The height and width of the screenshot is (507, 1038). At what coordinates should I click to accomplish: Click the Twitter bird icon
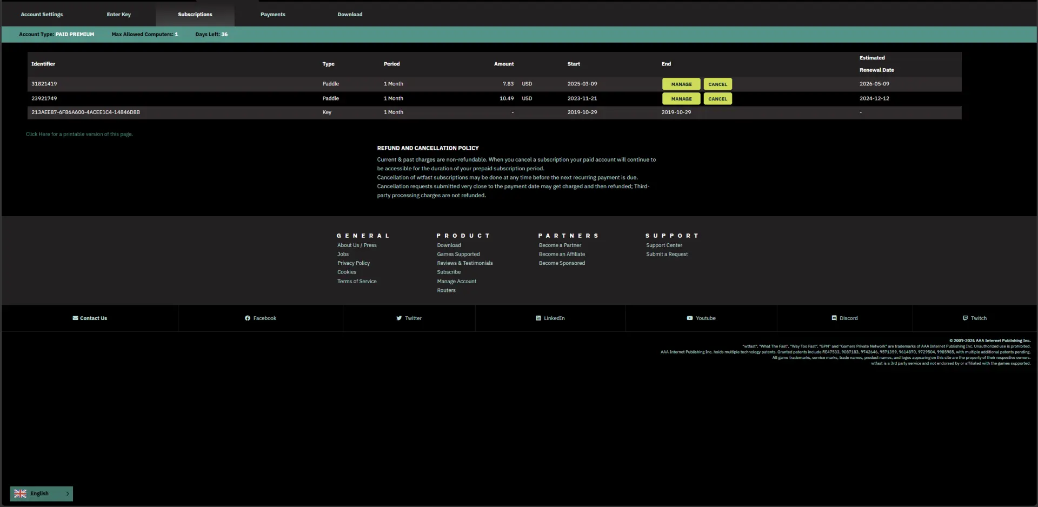coord(399,318)
